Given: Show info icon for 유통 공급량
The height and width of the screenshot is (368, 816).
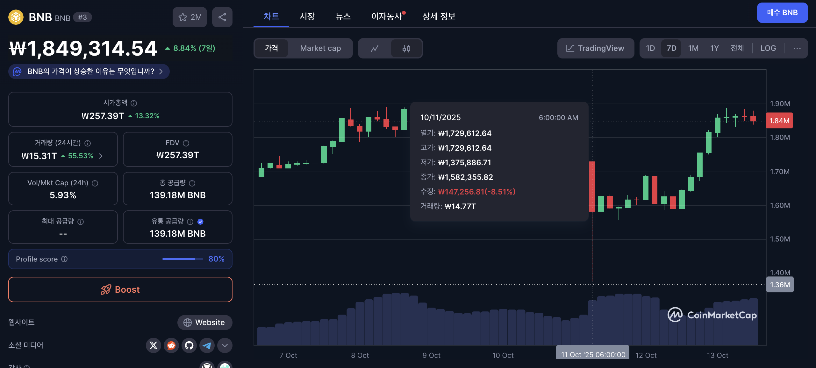Looking at the screenshot, I should (x=190, y=221).
